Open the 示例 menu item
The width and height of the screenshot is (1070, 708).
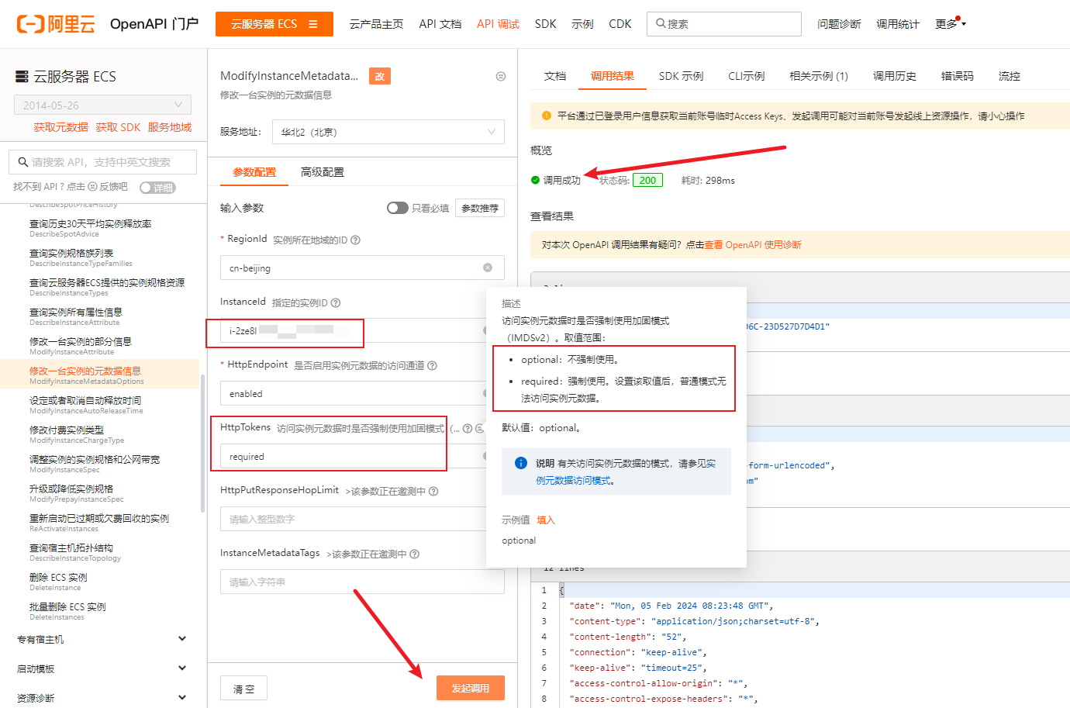582,24
